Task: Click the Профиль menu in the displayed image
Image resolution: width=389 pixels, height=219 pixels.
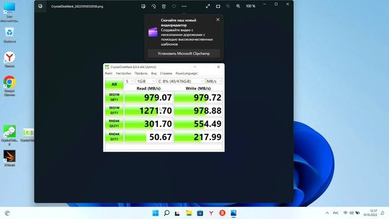Action: coord(141,73)
